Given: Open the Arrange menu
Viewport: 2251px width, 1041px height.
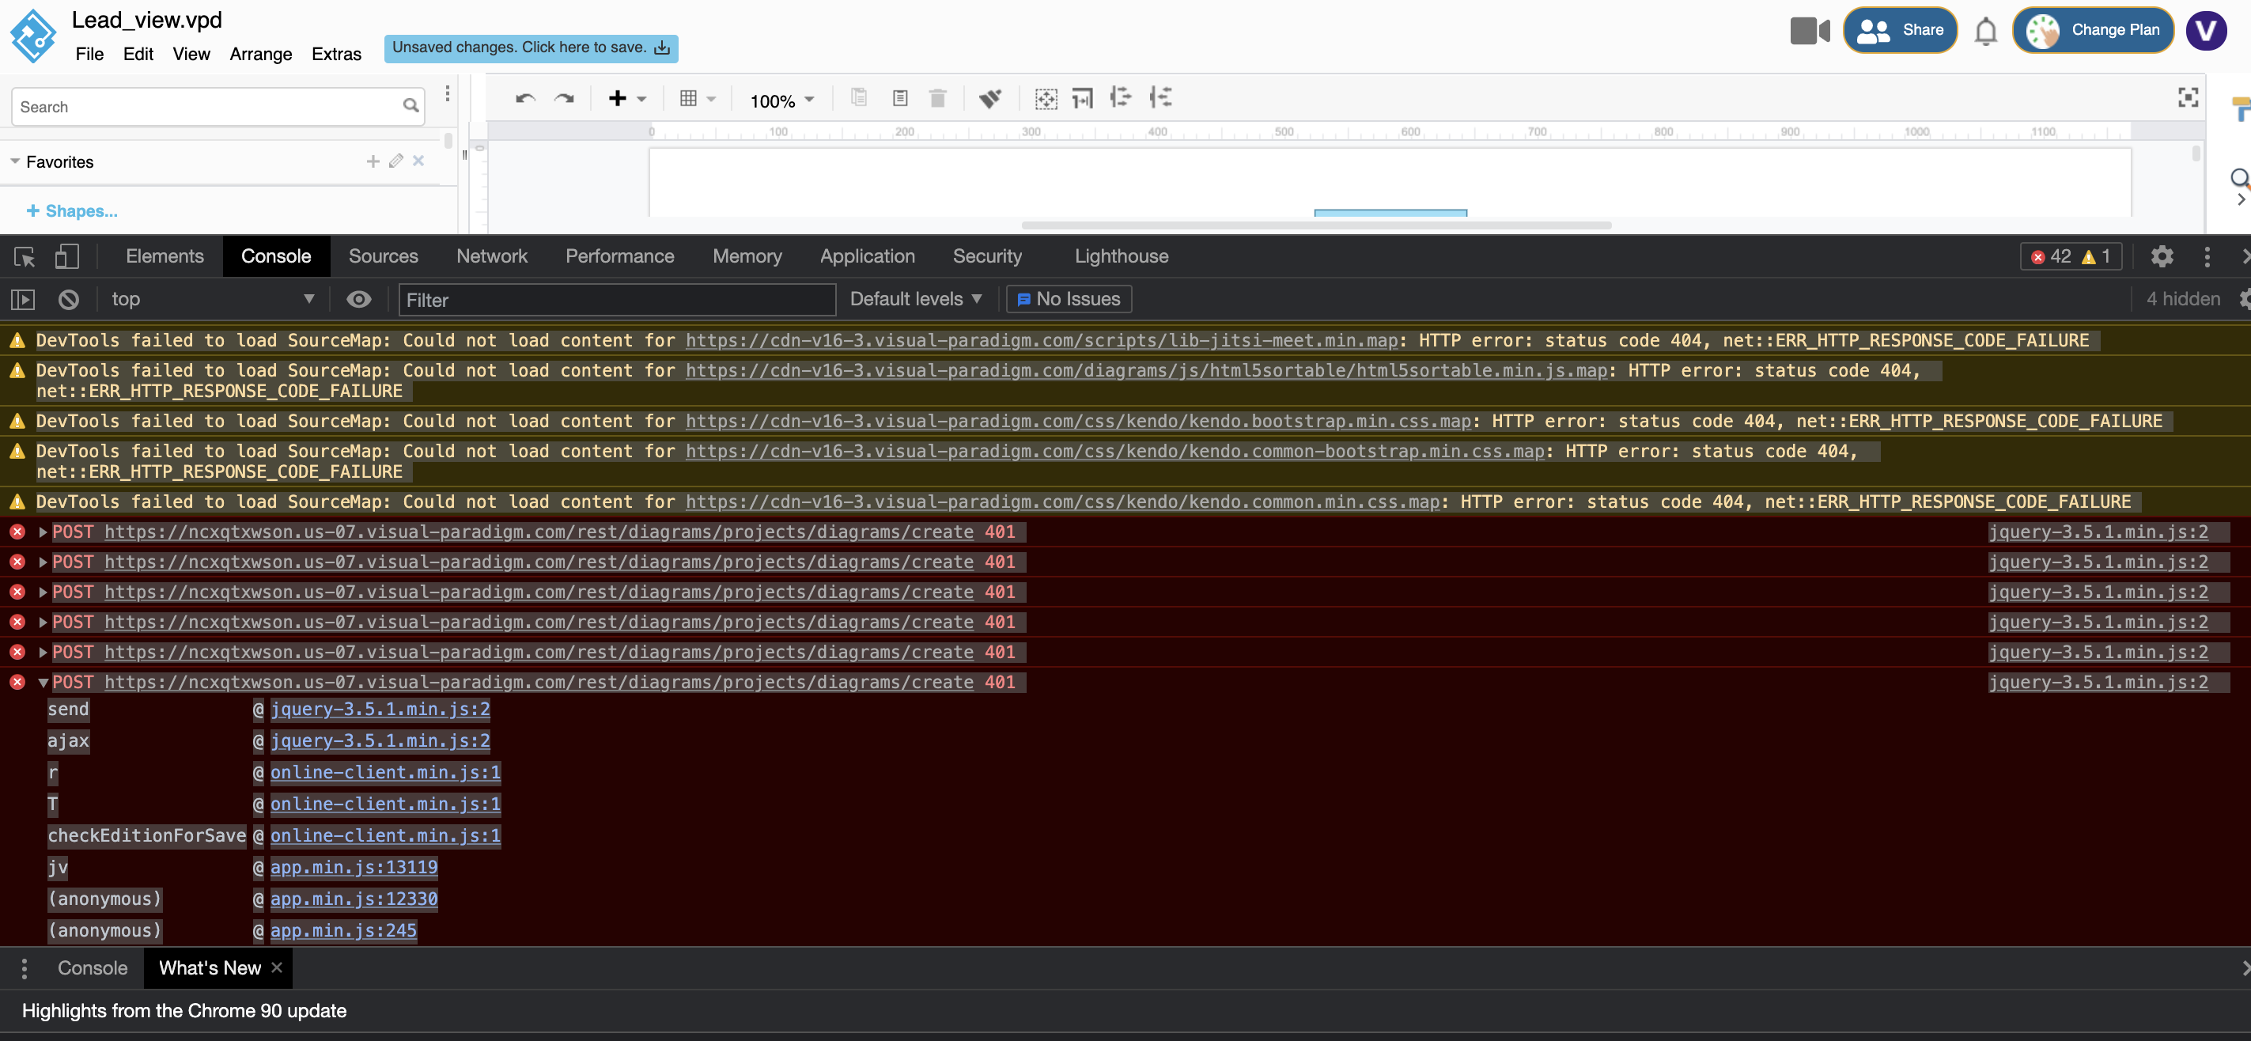Looking at the screenshot, I should point(260,55).
